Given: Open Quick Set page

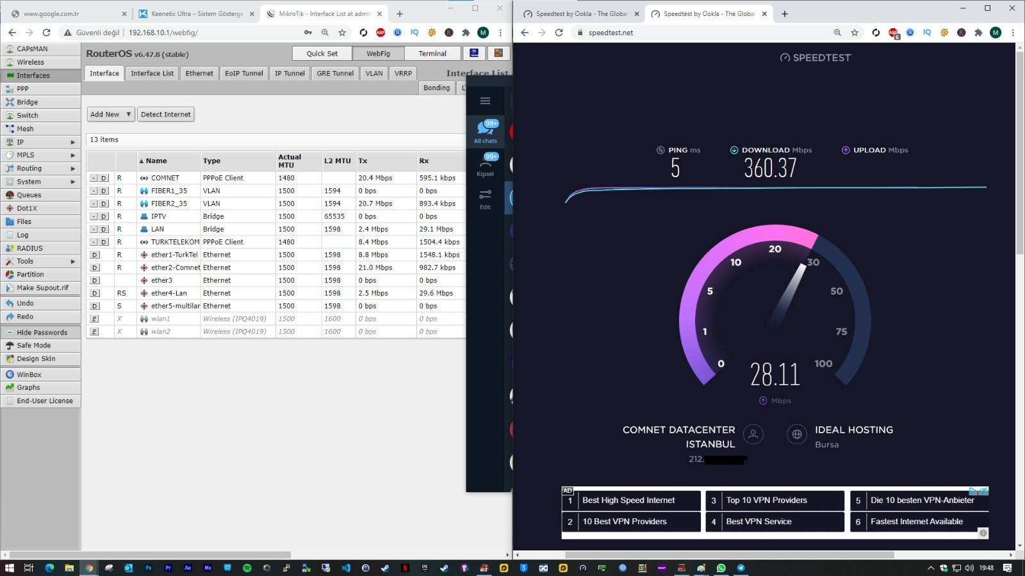Looking at the screenshot, I should pyautogui.click(x=322, y=54).
